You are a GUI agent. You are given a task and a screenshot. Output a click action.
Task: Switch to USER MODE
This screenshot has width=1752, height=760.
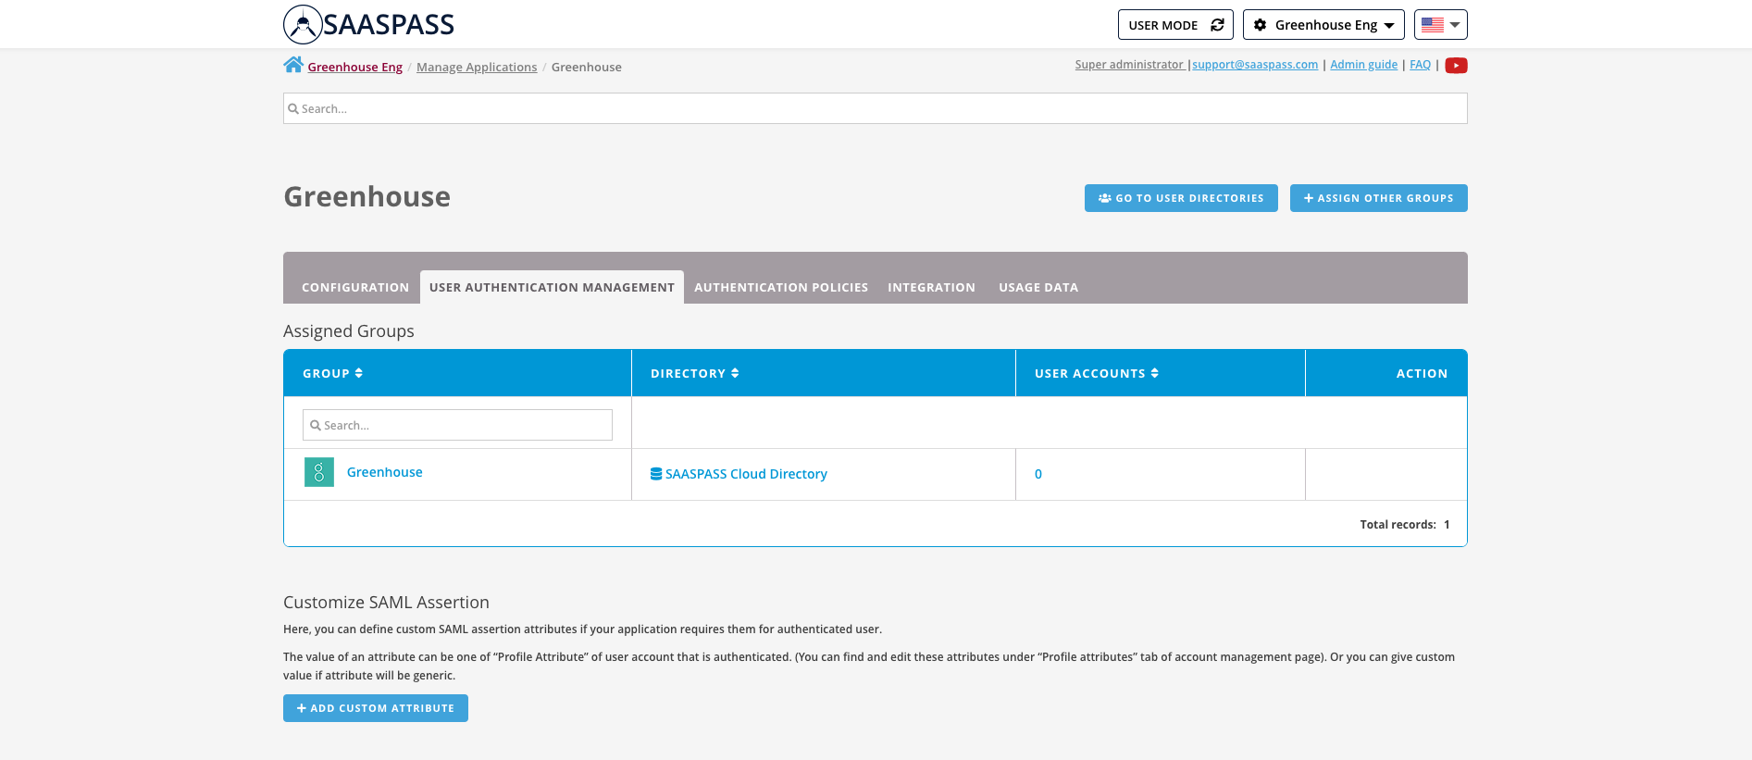pyautogui.click(x=1175, y=25)
